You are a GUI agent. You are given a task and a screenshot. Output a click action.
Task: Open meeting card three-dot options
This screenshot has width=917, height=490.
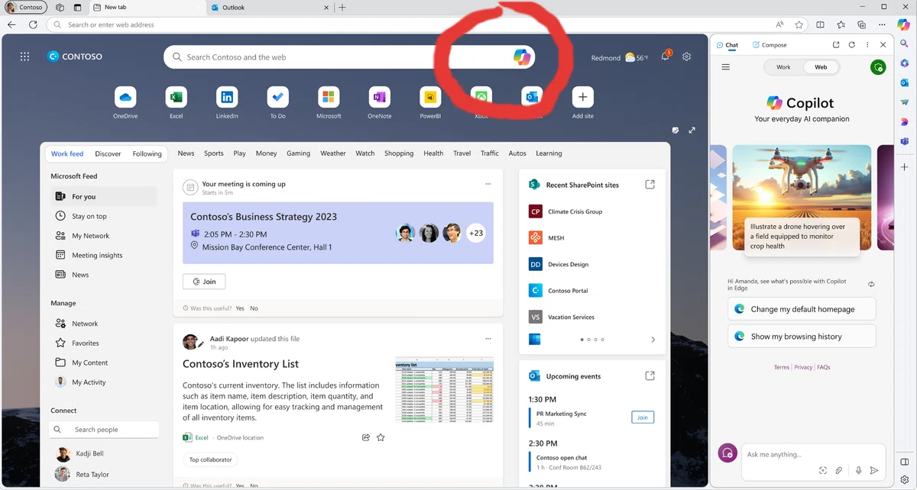point(488,184)
